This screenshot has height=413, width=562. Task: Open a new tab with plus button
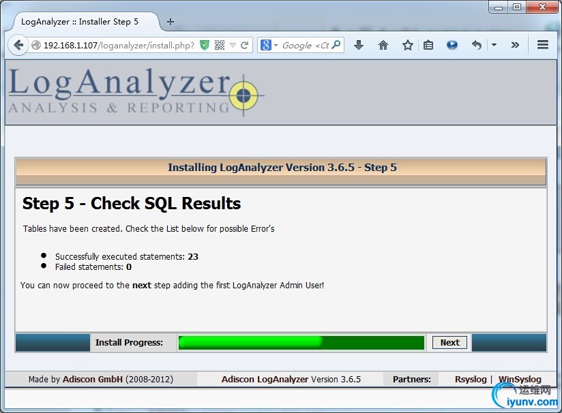(x=171, y=22)
